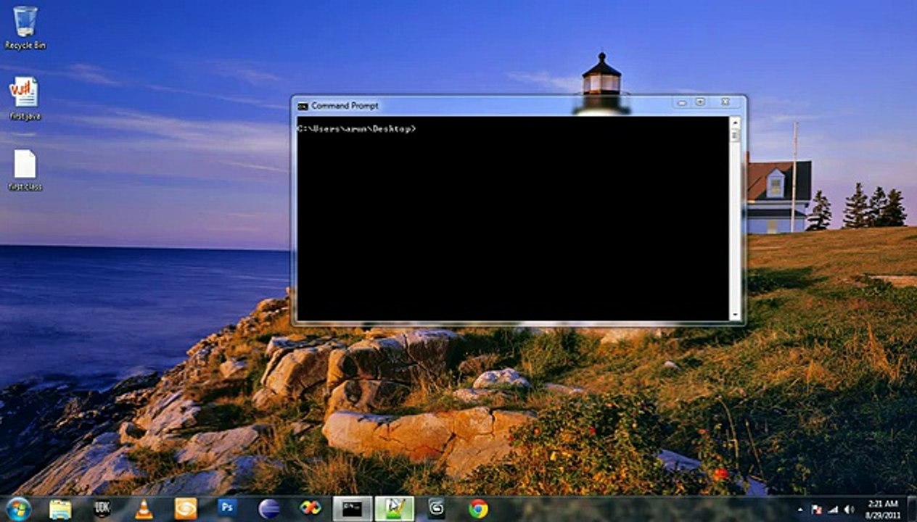Image resolution: width=917 pixels, height=522 pixels.
Task: Open Action Center flag in tray
Action: [x=817, y=510]
